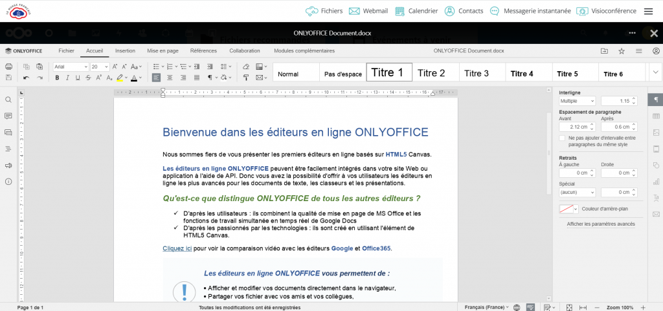Toggle subscript formatting
This screenshot has height=311, width=663.
109,78
